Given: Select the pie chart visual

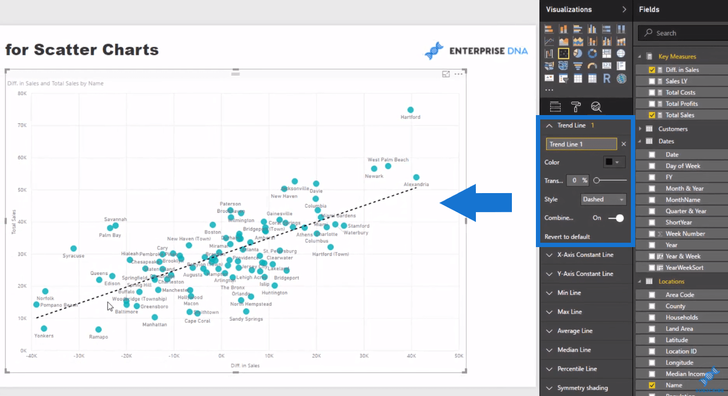Looking at the screenshot, I should coord(578,53).
